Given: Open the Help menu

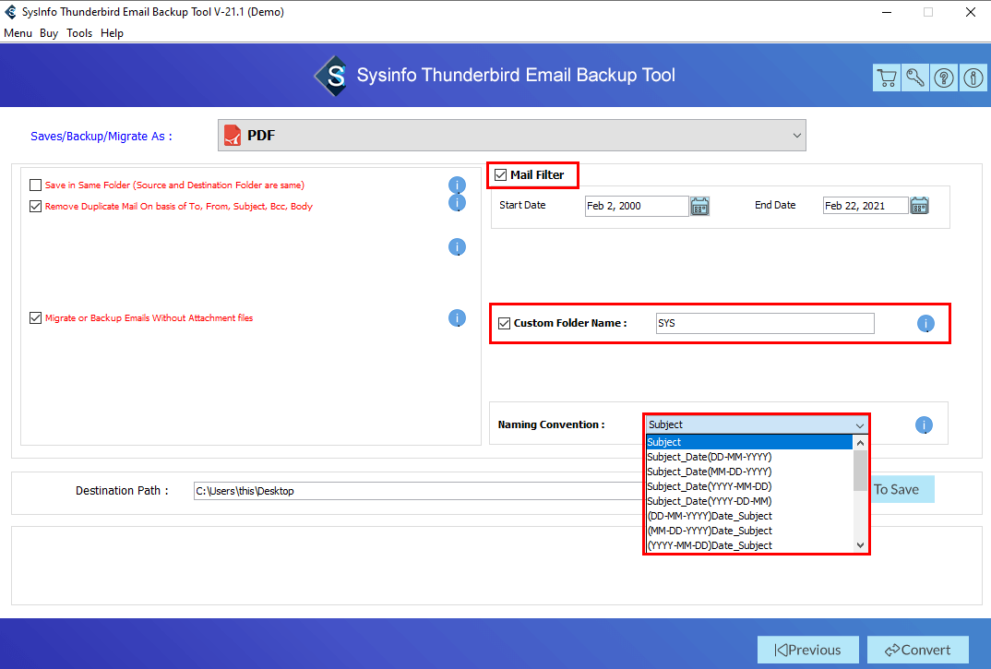Looking at the screenshot, I should click(112, 33).
